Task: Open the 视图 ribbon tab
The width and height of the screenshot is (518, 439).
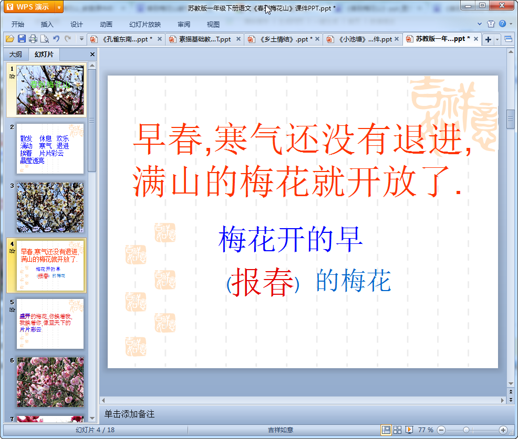Action: tap(213, 25)
